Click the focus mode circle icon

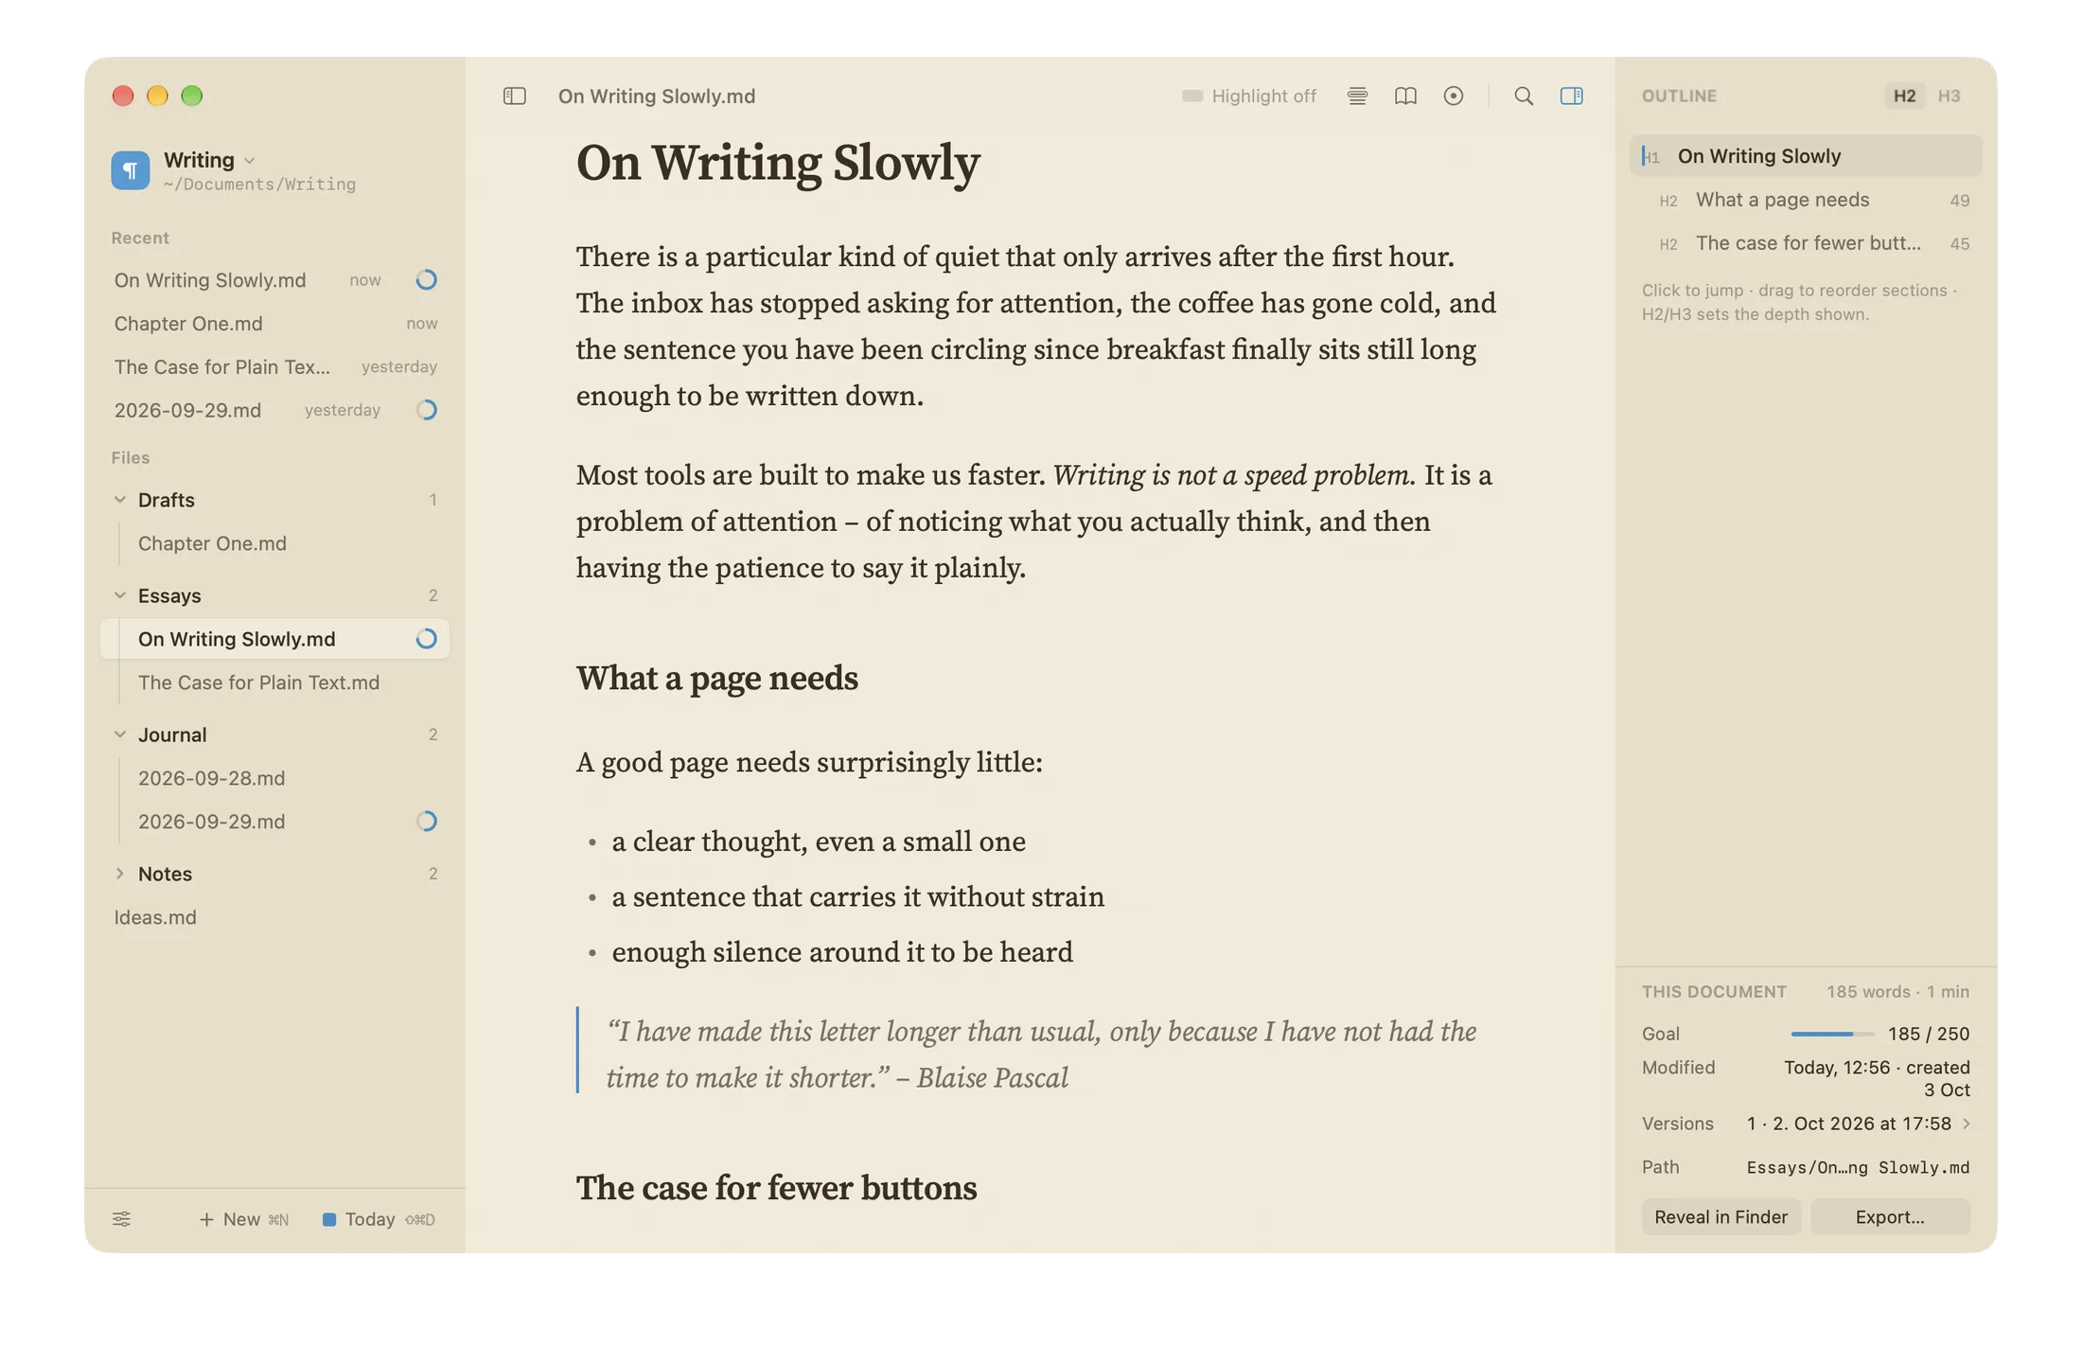[1454, 96]
